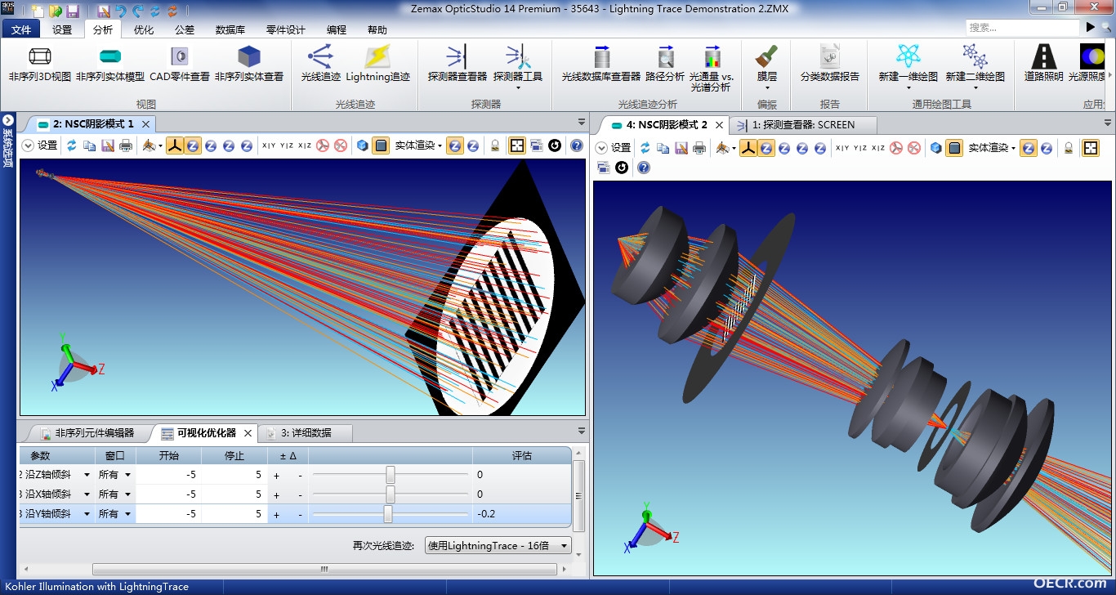Toggle the framed-square view button in NSC阴影模式 2

point(1091,148)
